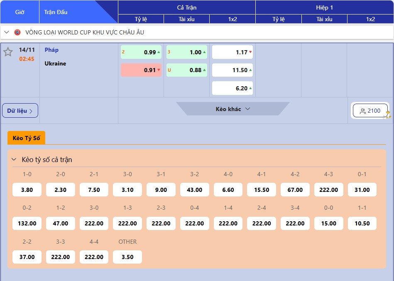Open the Dữ liệu data button

pyautogui.click(x=20, y=111)
